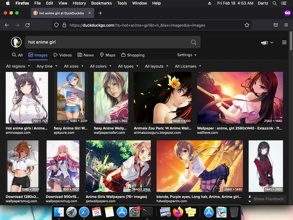Viewport: 293px width, 220px height.
Task: Open new browser tab
Action: 100,13
